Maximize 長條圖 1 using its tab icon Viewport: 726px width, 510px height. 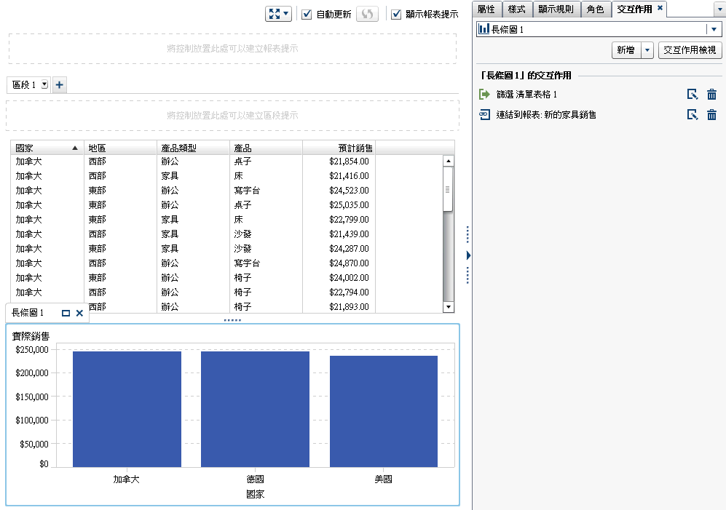point(66,313)
